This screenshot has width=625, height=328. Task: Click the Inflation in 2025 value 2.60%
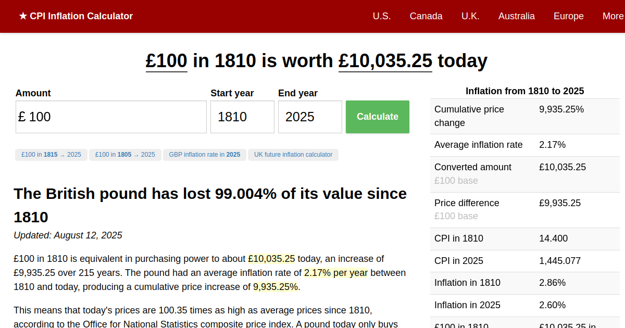[x=552, y=305]
